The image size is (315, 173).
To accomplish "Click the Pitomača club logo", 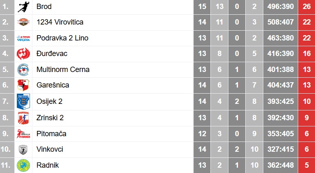I will (x=23, y=134).
